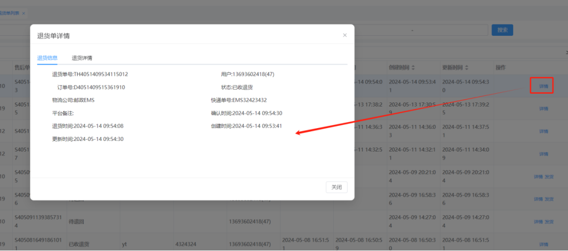Open 详情 for row updated 2024-05-08 16:51:51

click(543, 244)
